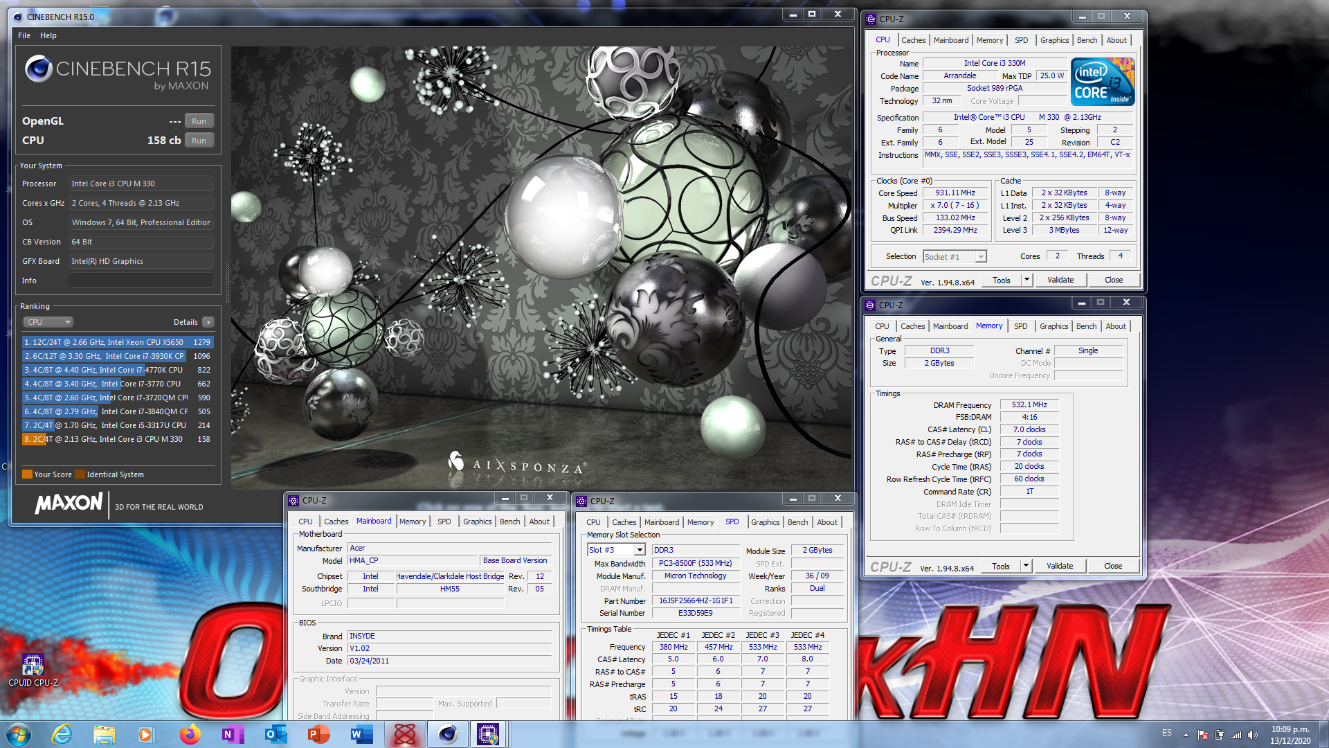Click the ES language indicator
The width and height of the screenshot is (1329, 748).
tap(1167, 733)
